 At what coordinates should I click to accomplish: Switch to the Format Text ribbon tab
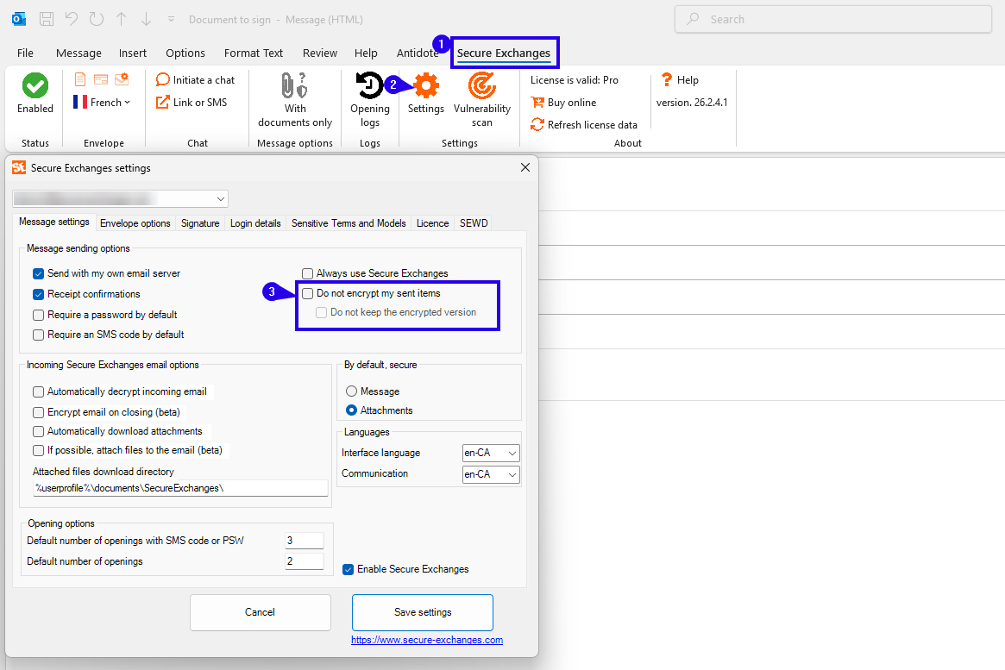[253, 53]
